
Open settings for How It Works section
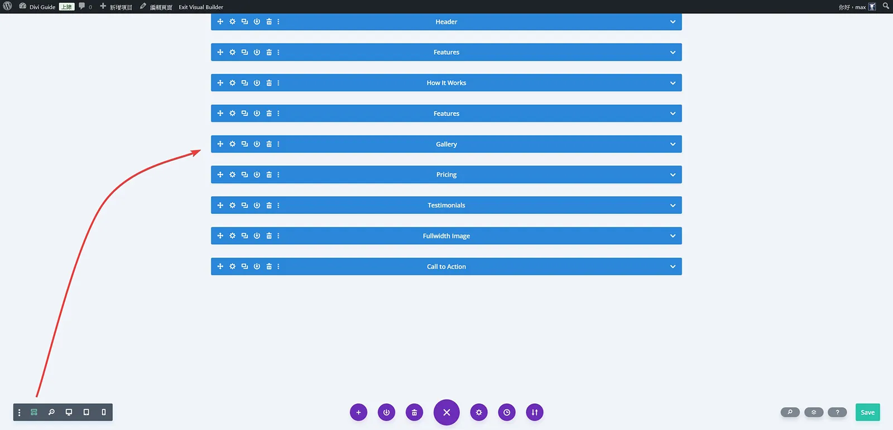click(232, 83)
